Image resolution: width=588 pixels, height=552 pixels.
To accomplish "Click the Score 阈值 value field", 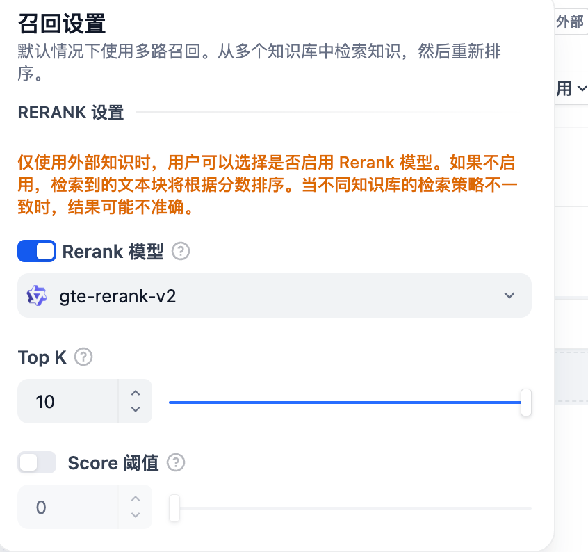I will [x=67, y=508].
